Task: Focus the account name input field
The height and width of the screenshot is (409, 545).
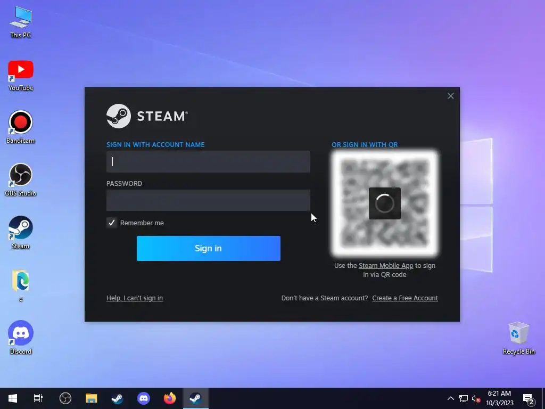Action: (x=208, y=161)
